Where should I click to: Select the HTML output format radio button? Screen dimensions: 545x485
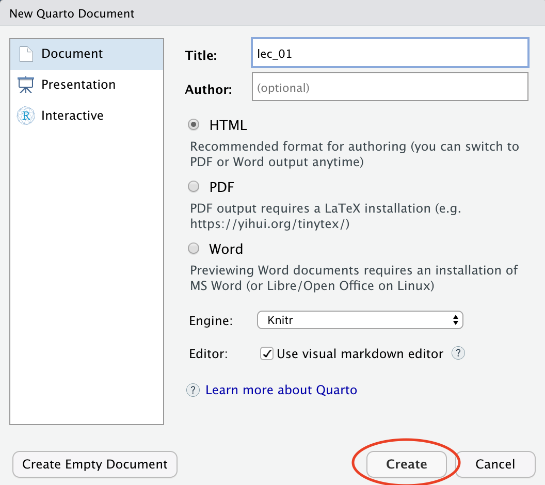[x=194, y=125]
